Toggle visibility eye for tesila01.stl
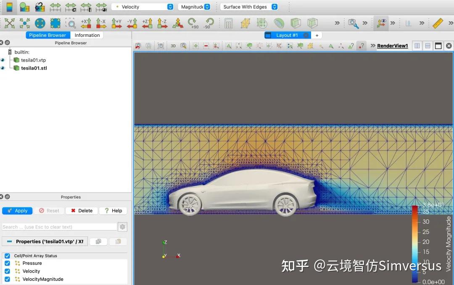Image resolution: width=454 pixels, height=285 pixels. (x=3, y=68)
